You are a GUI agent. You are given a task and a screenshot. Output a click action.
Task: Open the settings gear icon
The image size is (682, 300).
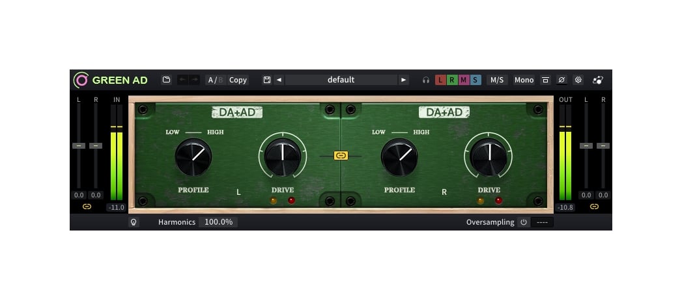click(578, 80)
